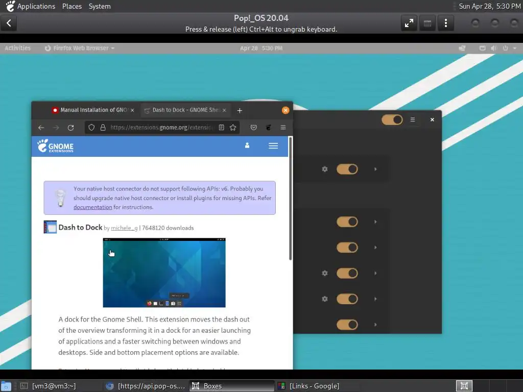Click Activities in guest top bar
Viewport: 523px width, 392px height.
point(17,48)
